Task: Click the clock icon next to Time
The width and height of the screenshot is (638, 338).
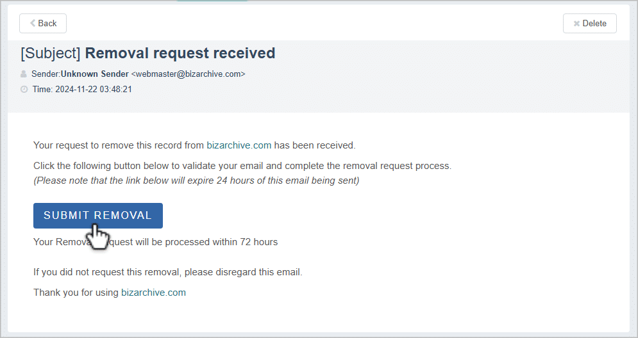Action: tap(24, 90)
